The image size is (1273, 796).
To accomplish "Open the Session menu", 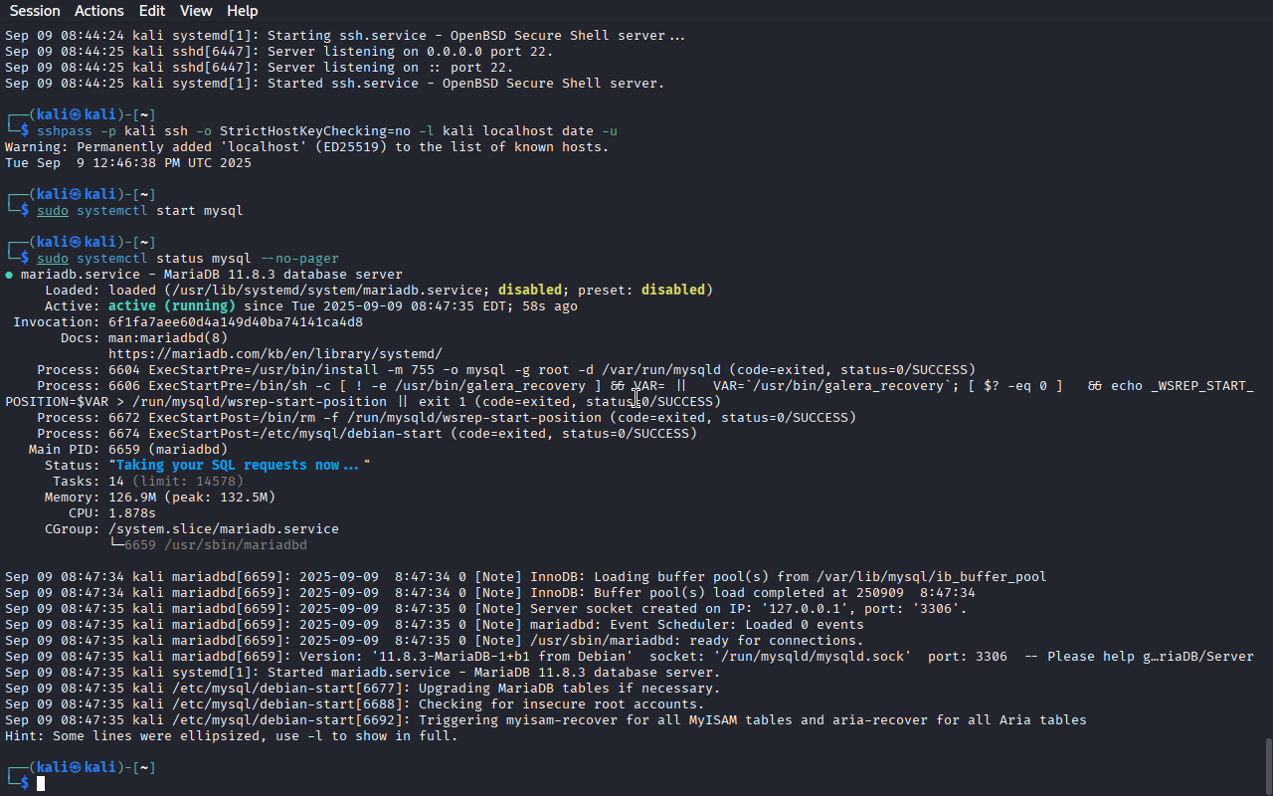I will point(35,11).
